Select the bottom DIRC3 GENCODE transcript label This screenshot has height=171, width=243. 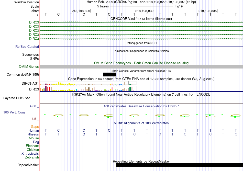click(x=34, y=39)
